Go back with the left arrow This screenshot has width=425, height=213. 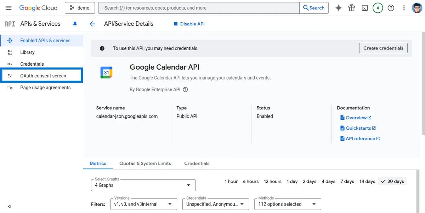[x=92, y=24]
